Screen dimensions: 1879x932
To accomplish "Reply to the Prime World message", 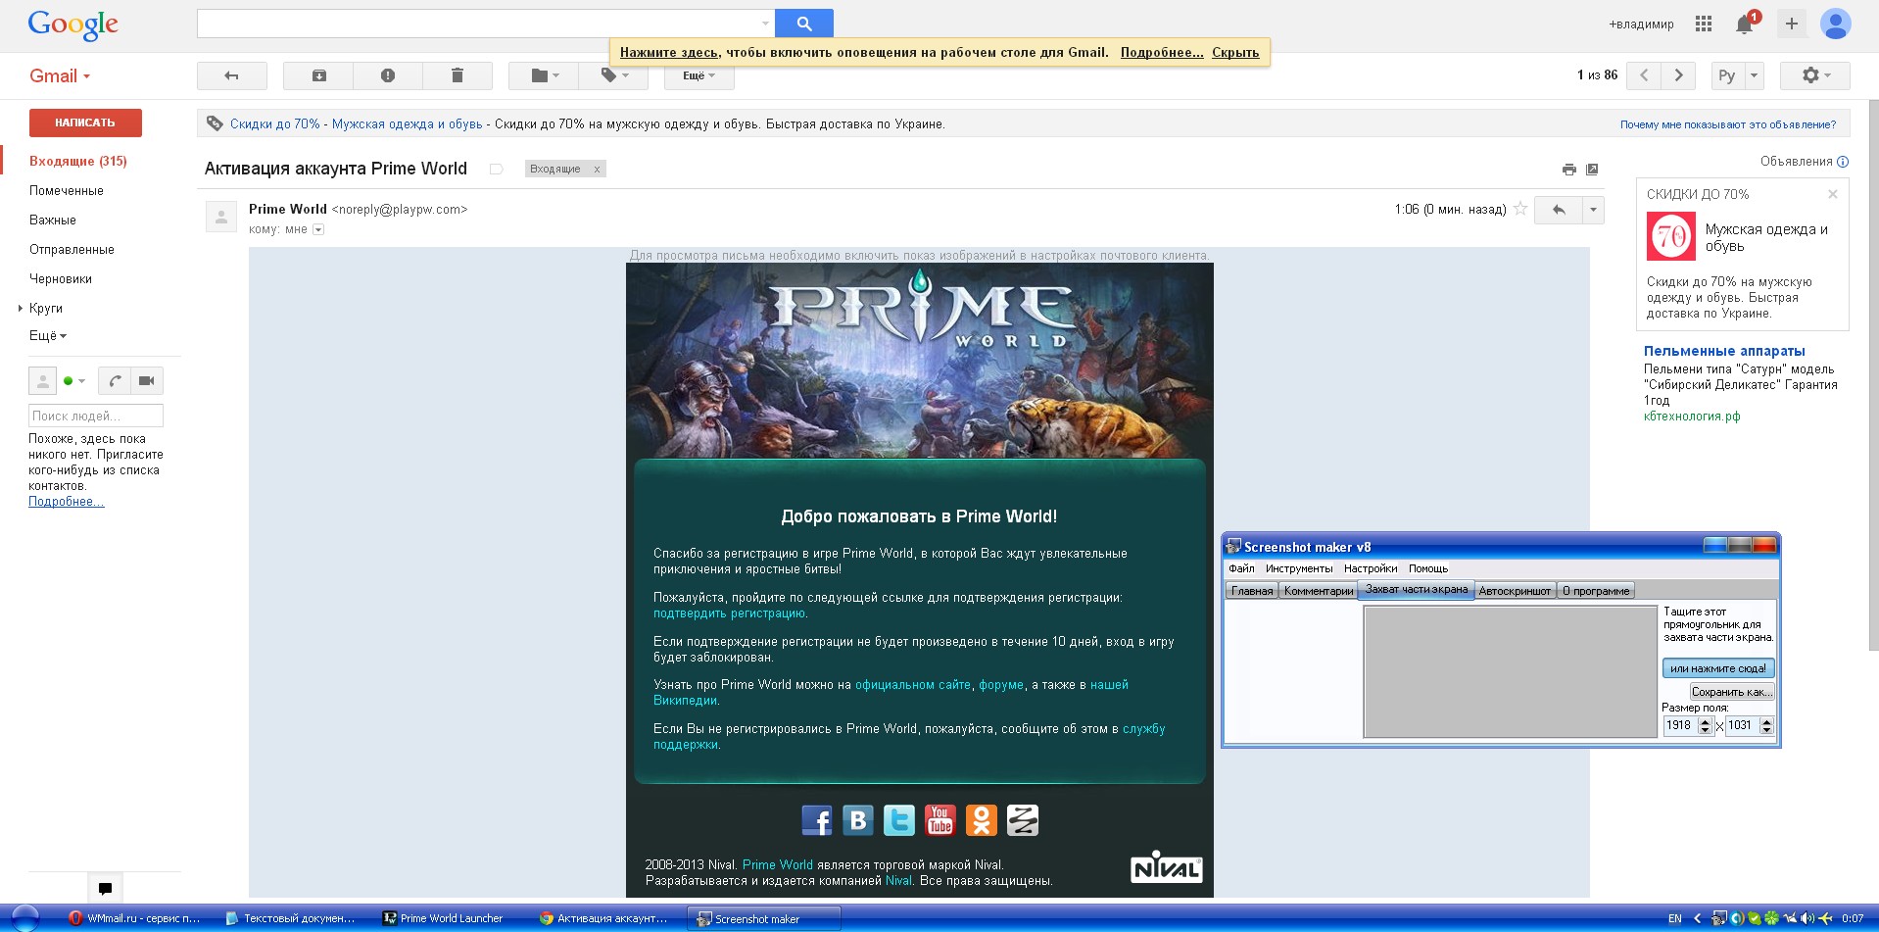I will click(x=1558, y=210).
